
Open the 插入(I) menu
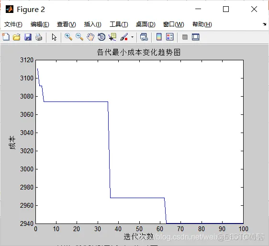pos(93,24)
